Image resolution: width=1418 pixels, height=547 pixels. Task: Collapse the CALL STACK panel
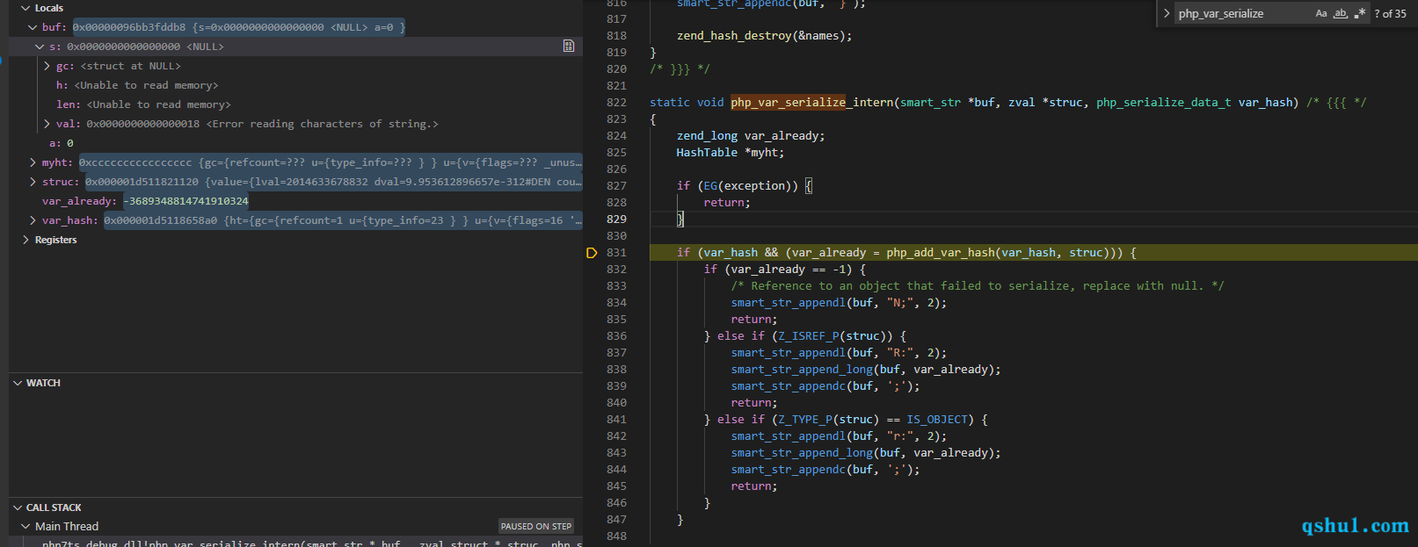click(18, 507)
